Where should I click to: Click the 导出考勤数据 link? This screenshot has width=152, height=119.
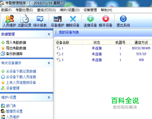[16, 48]
